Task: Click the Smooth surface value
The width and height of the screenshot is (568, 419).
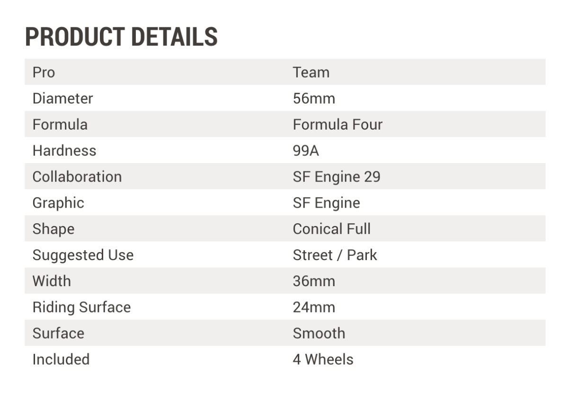Action: 319,333
